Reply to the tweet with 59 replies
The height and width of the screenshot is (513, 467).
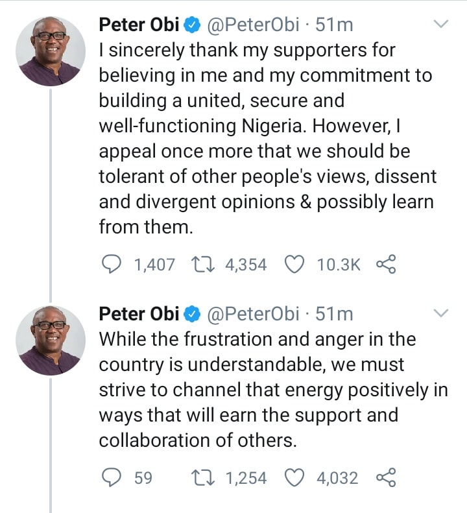[x=113, y=478]
